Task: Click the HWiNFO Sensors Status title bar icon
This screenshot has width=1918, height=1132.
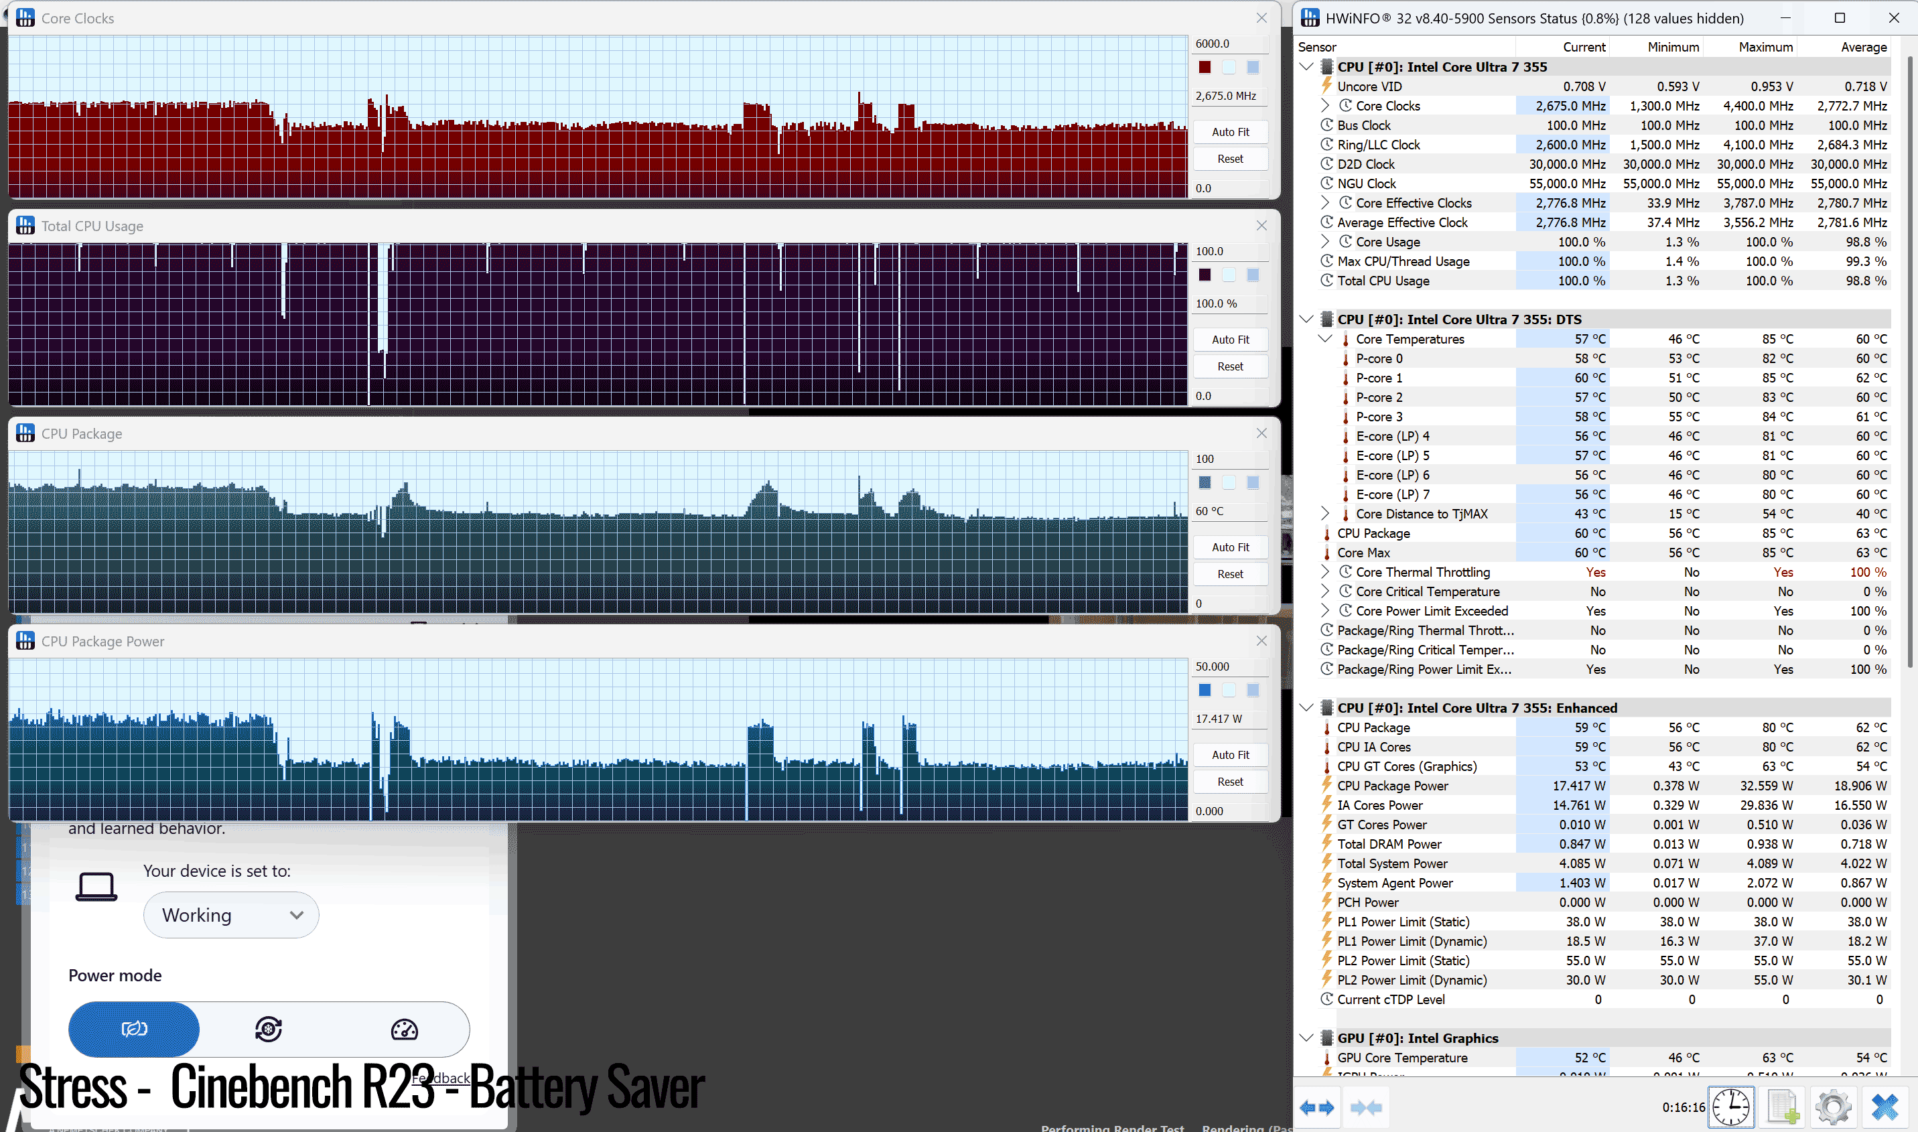Action: coord(1310,17)
